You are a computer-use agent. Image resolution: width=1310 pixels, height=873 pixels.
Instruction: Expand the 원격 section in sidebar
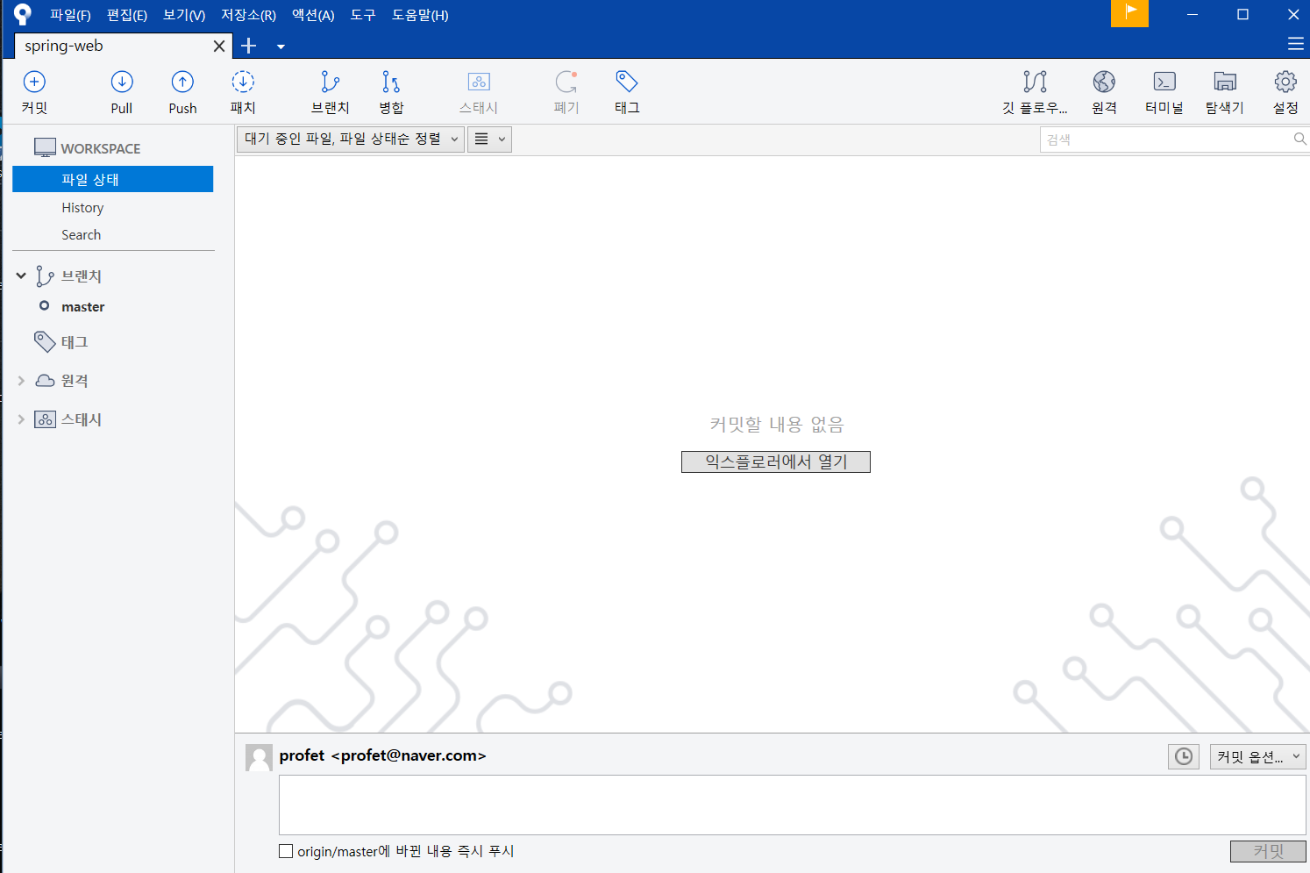21,381
